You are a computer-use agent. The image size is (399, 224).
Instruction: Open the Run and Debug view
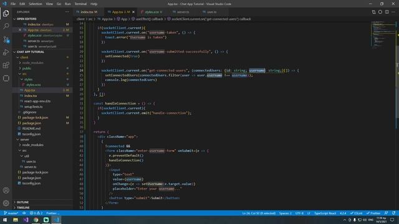coord(6,52)
